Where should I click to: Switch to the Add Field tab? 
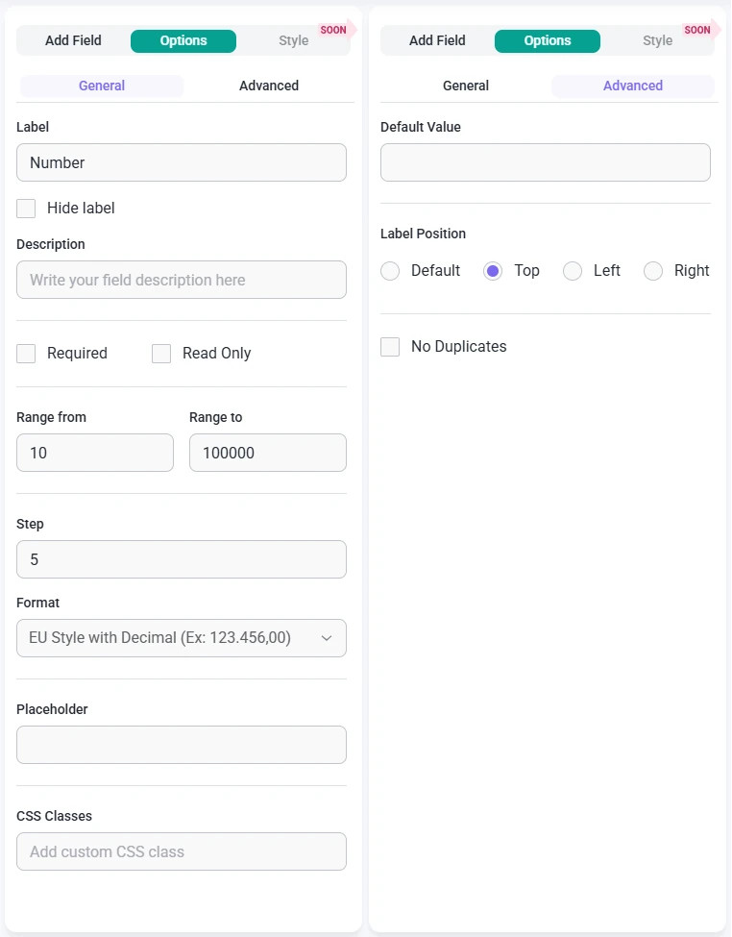[72, 40]
